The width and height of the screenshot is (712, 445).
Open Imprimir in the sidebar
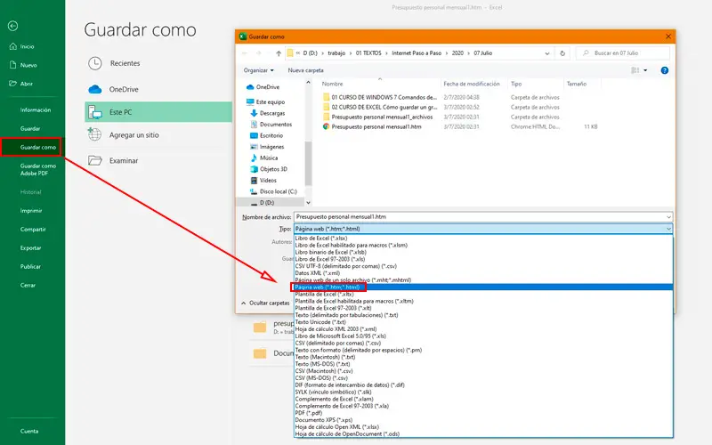[x=31, y=211]
